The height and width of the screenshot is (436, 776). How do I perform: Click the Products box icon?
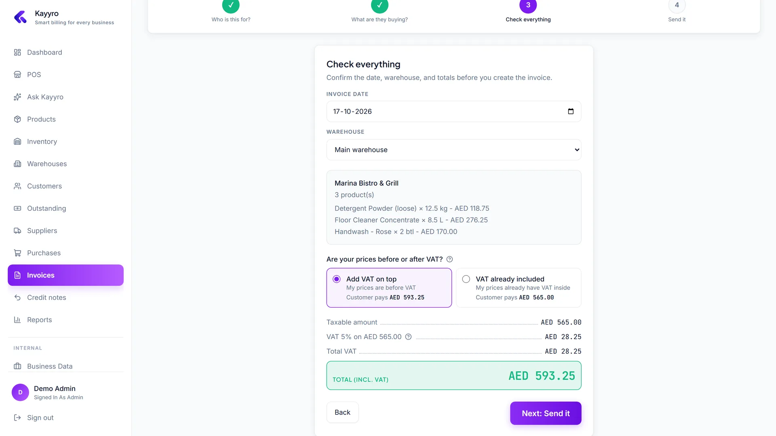click(x=17, y=119)
